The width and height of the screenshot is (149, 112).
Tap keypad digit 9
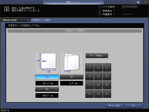click(x=107, y=85)
